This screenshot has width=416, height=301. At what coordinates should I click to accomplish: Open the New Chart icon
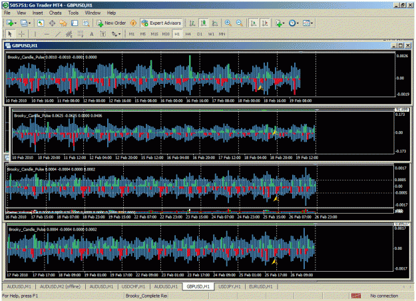click(x=10, y=23)
